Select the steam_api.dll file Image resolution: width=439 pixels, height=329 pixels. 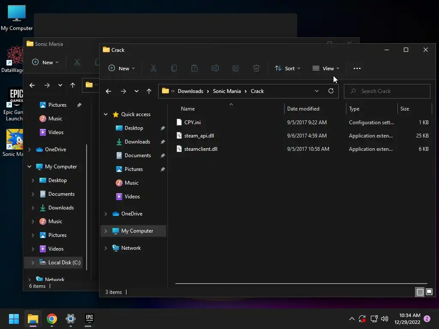199,136
